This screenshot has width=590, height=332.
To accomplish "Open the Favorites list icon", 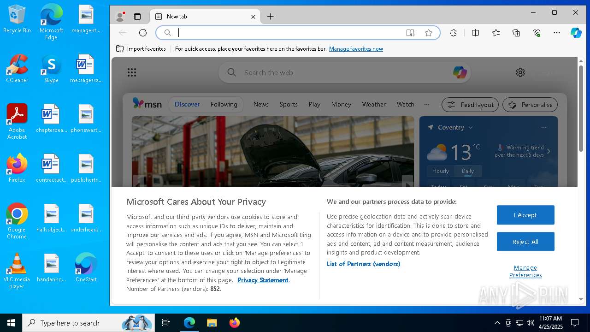I will [496, 33].
